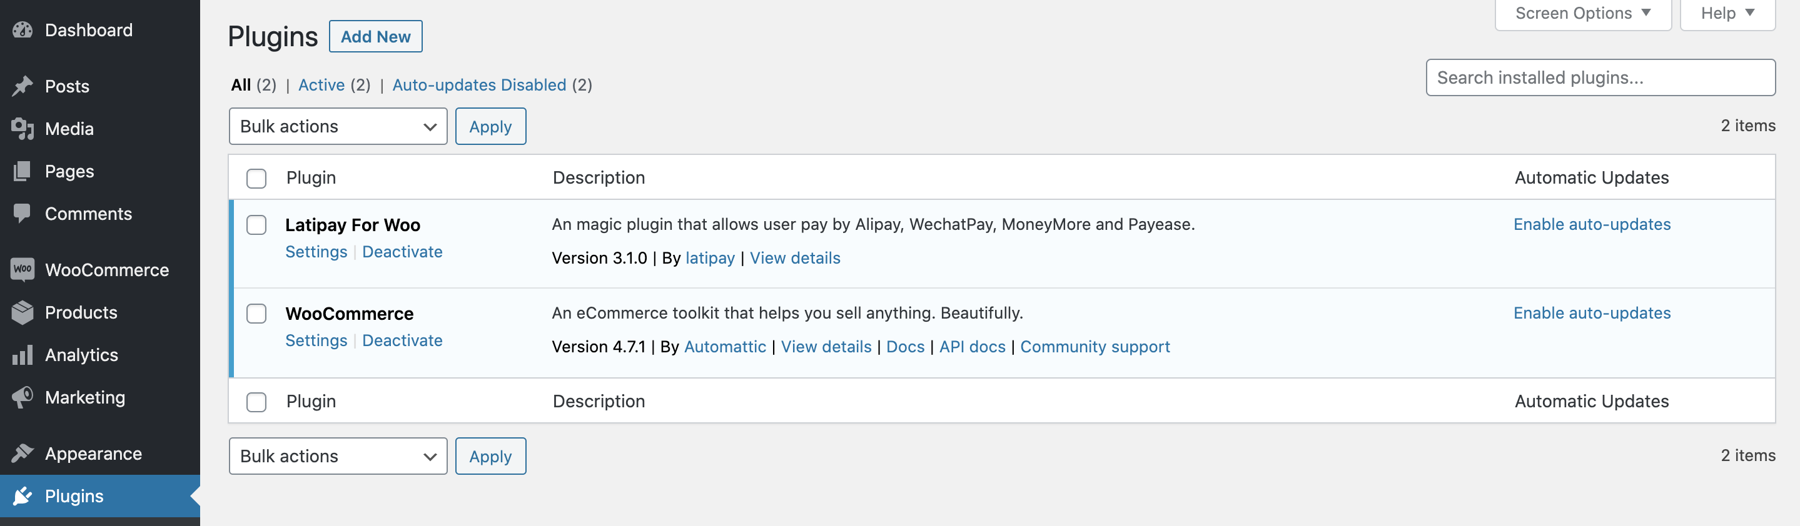This screenshot has height=526, width=1800.
Task: Click the Media library icon
Action: pyautogui.click(x=23, y=128)
